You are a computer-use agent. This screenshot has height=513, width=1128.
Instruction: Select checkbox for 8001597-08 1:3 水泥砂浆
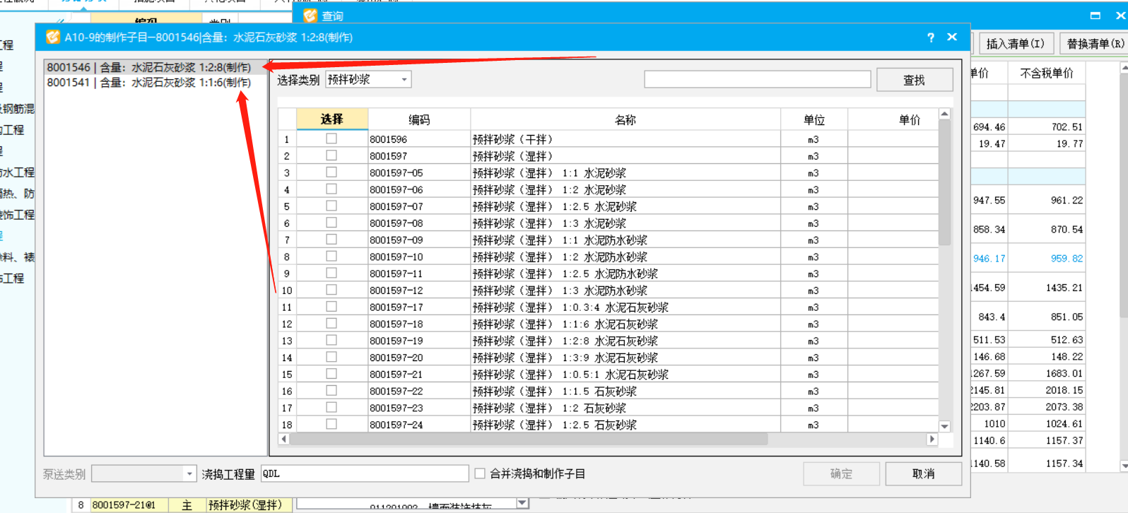pyautogui.click(x=331, y=223)
